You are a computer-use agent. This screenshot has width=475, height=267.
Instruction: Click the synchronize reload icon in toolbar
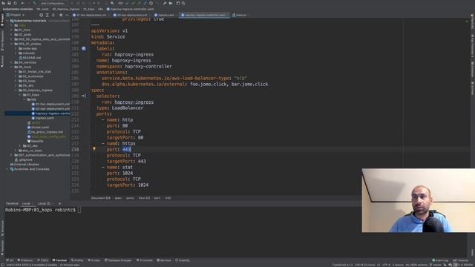coord(15,3)
